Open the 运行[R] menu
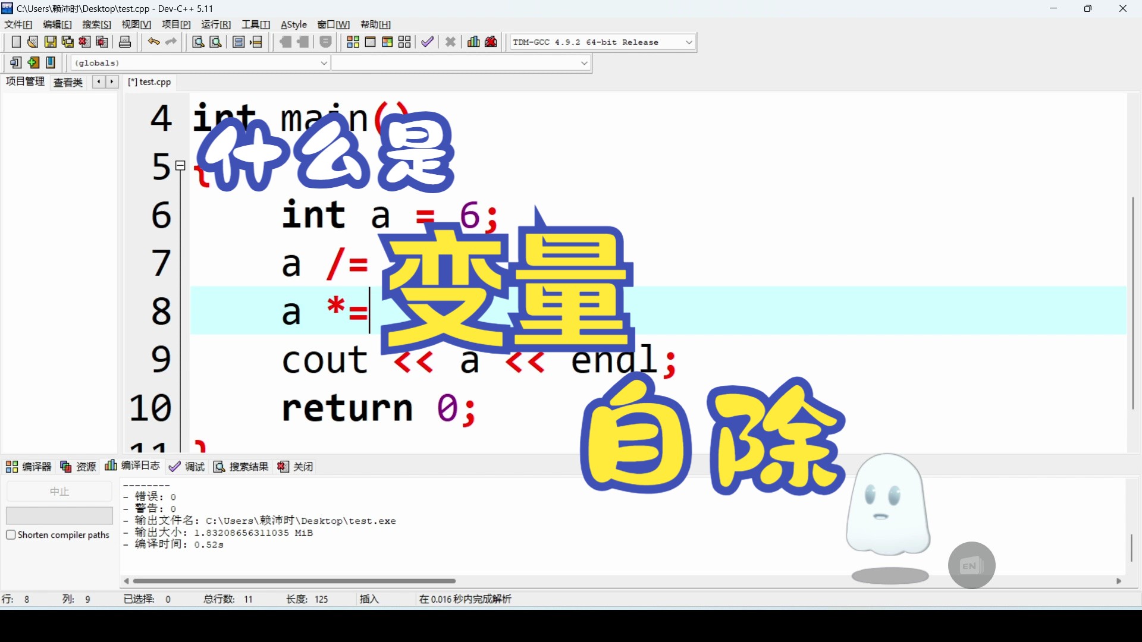The height and width of the screenshot is (642, 1142). pos(216,24)
